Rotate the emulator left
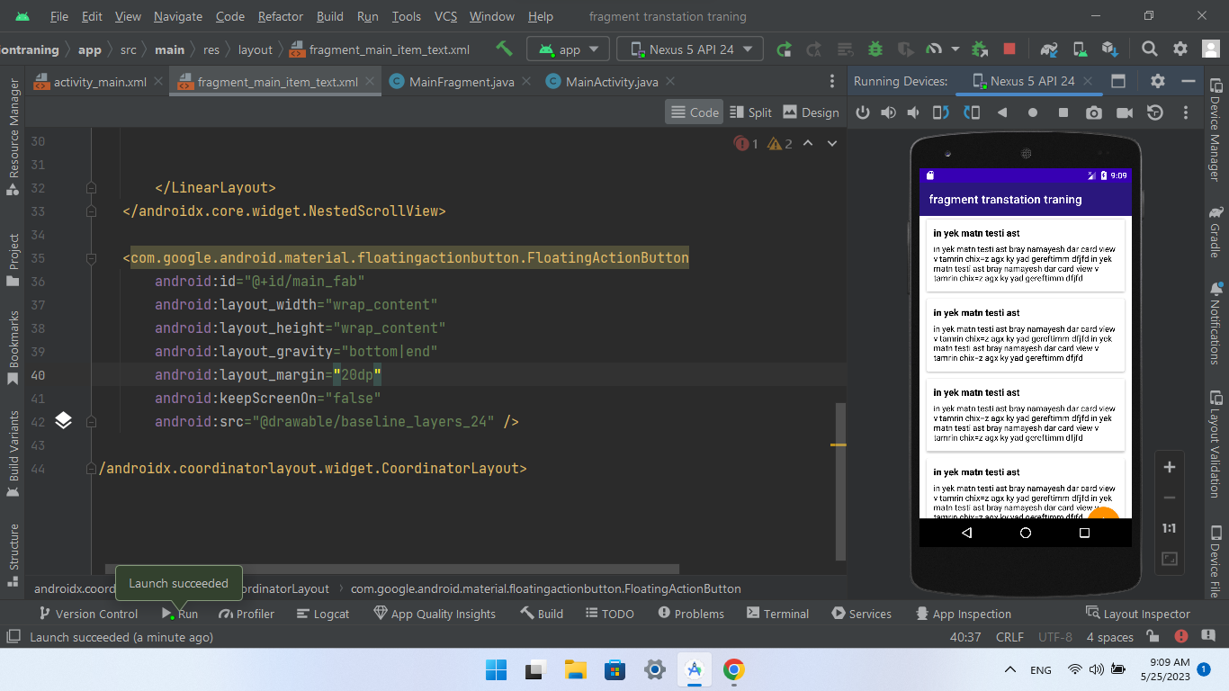 (x=941, y=112)
